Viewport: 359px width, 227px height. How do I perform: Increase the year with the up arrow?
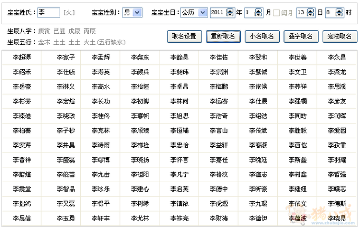pyautogui.click(x=230, y=11)
